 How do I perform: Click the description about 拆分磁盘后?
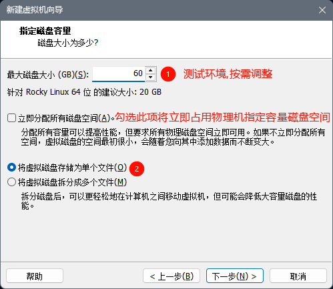tap(169, 201)
